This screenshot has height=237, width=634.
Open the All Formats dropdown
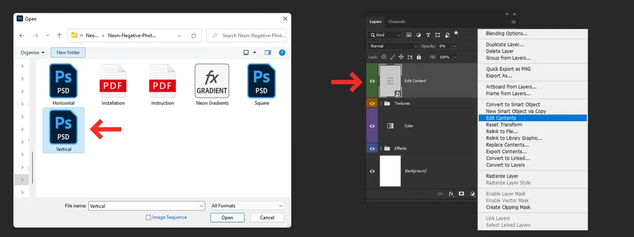pyautogui.click(x=247, y=206)
